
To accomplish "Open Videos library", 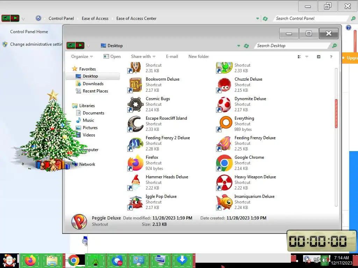I will (89, 135).
